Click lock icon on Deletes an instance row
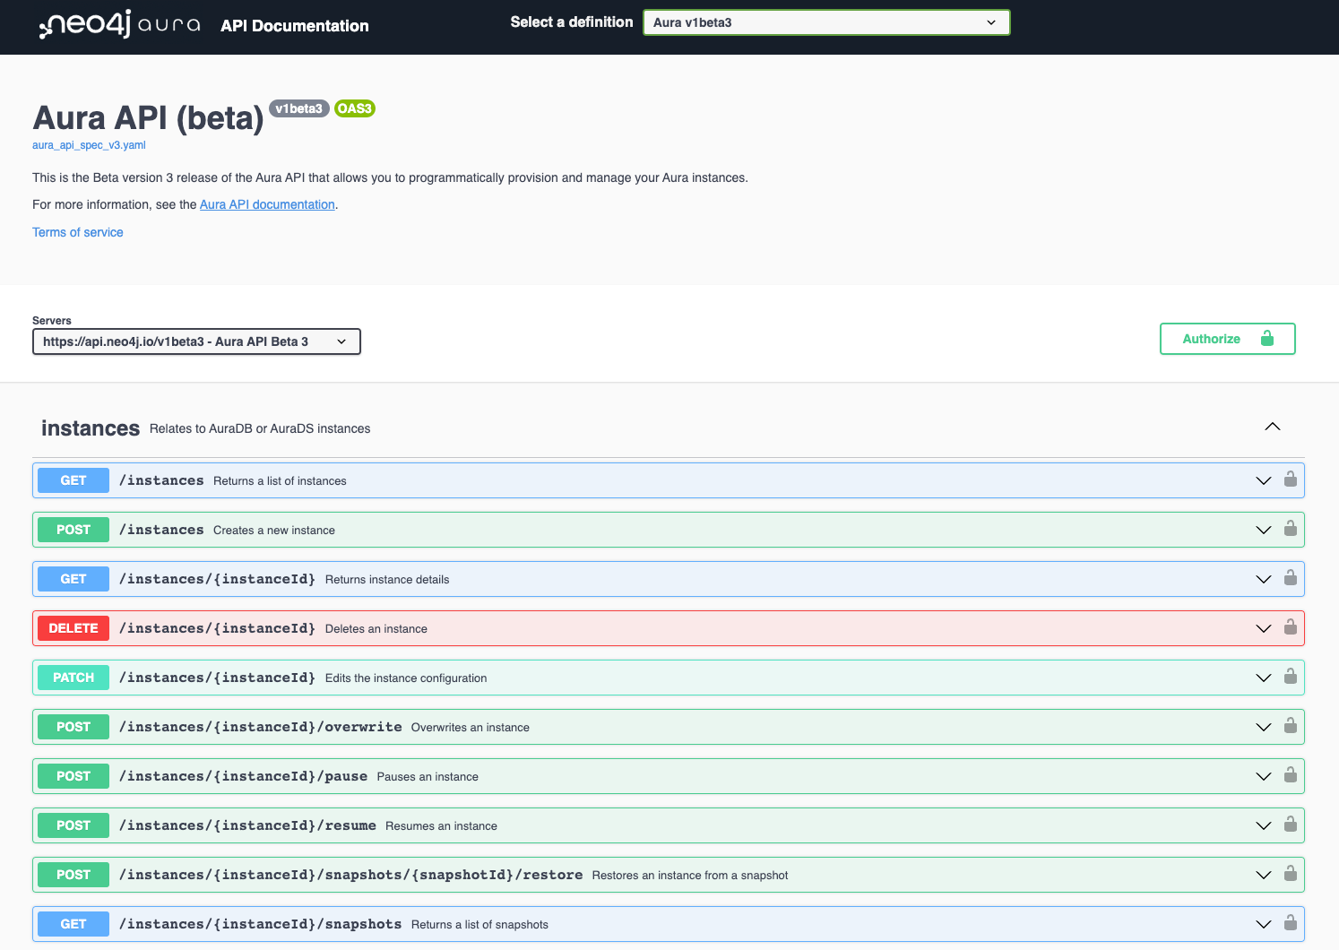This screenshot has height=950, width=1339. (1290, 626)
